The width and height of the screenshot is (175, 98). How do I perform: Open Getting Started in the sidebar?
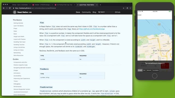(x=18, y=23)
